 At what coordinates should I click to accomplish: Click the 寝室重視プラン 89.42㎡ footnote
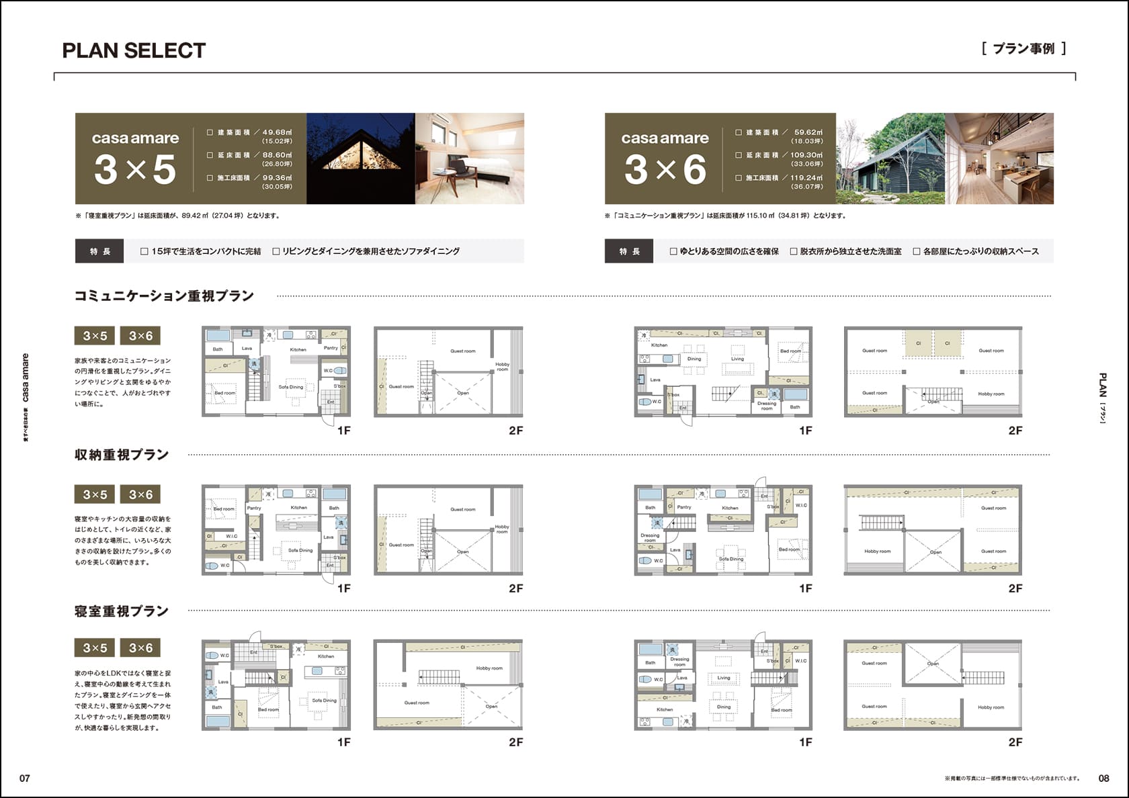178,216
